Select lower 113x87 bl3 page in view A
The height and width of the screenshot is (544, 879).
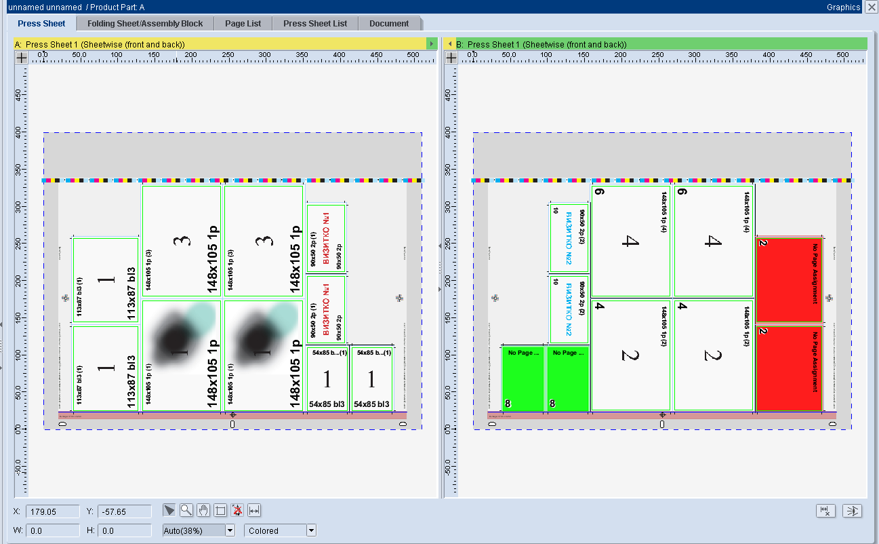tap(106, 368)
